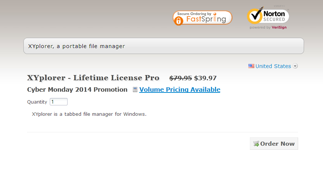Focus the Quantity input field

59,102
